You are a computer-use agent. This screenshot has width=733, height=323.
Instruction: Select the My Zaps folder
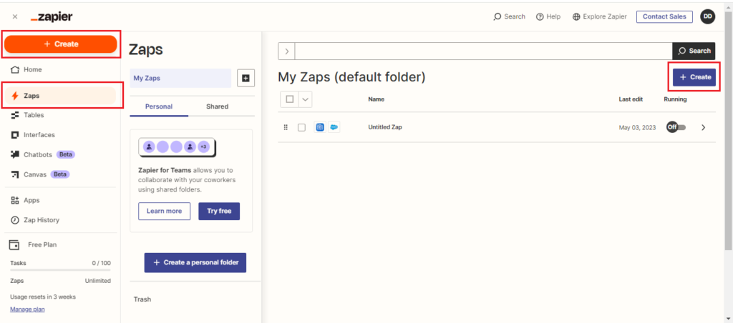click(180, 78)
